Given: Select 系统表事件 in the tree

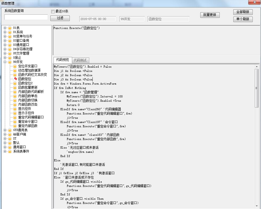Looking at the screenshot, I should point(21,151).
